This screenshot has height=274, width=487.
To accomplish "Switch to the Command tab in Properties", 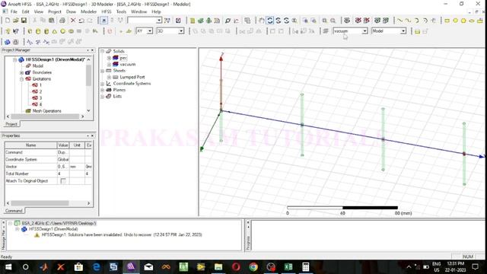I will (14, 211).
